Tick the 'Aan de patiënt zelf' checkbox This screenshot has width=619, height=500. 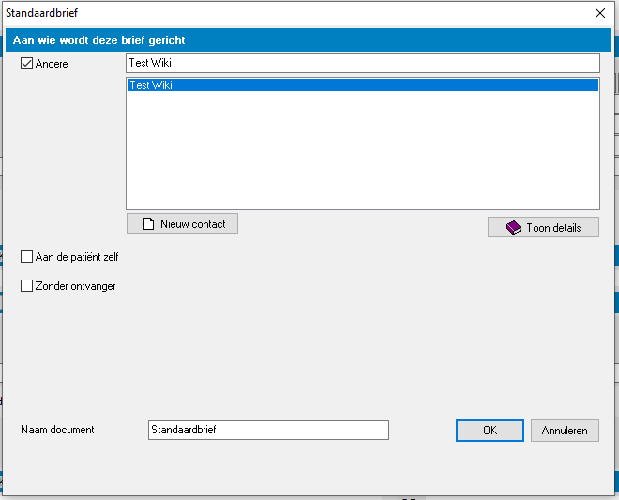click(x=26, y=257)
